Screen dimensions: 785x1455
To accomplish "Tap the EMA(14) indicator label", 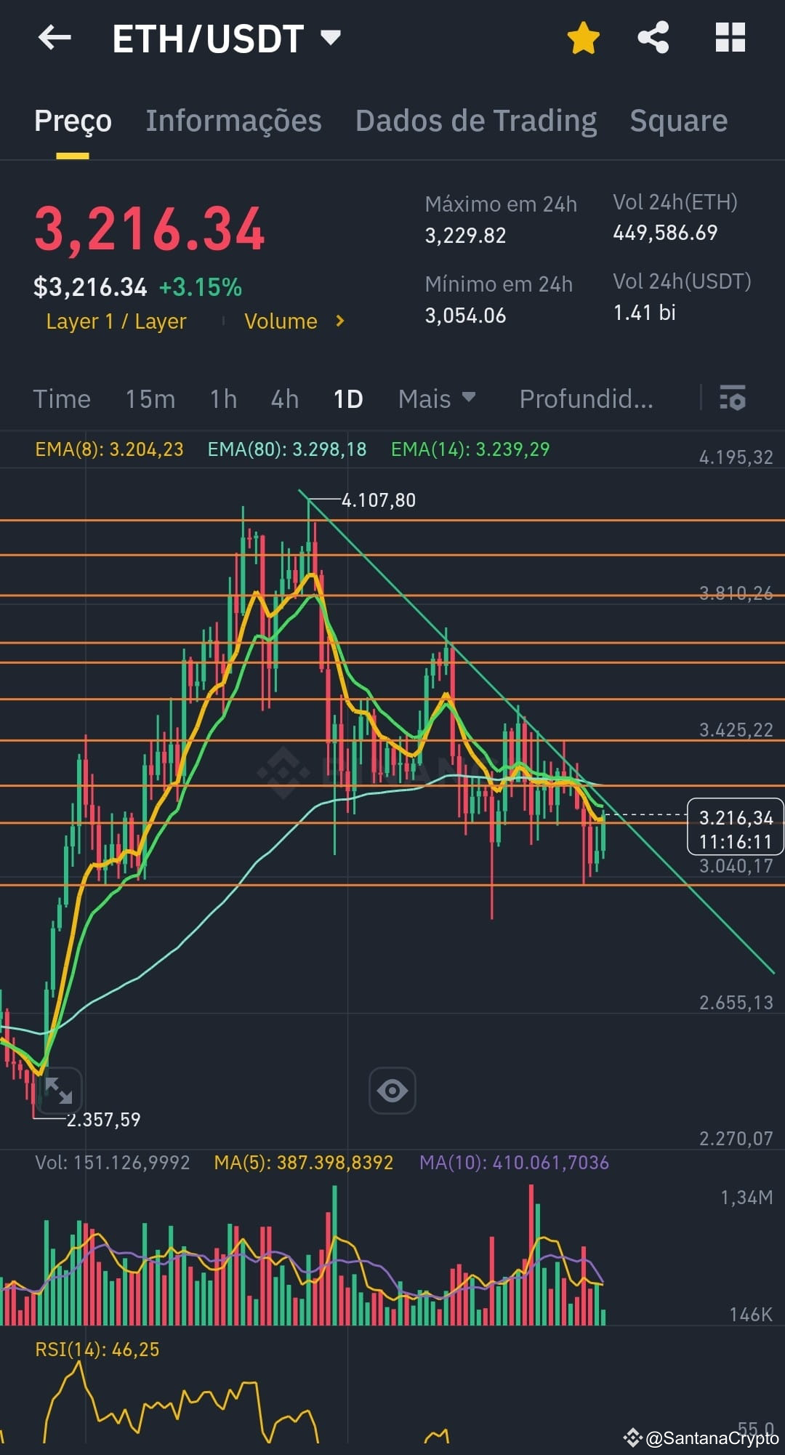I will 470,449.
